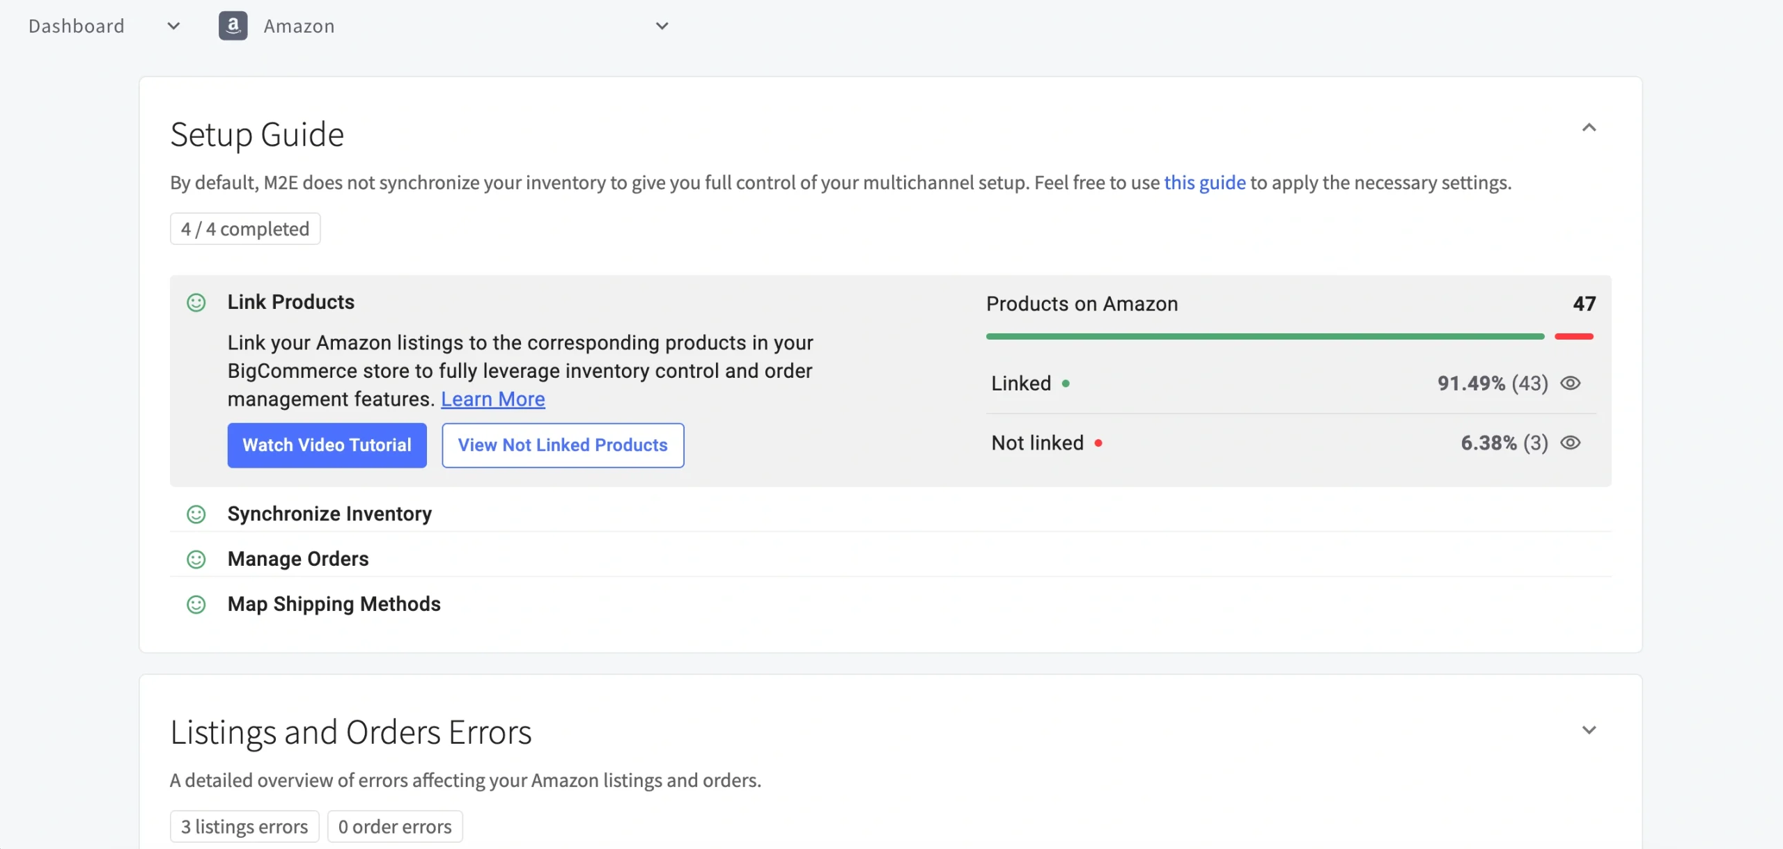Click the green dot beside Linked

(1066, 383)
